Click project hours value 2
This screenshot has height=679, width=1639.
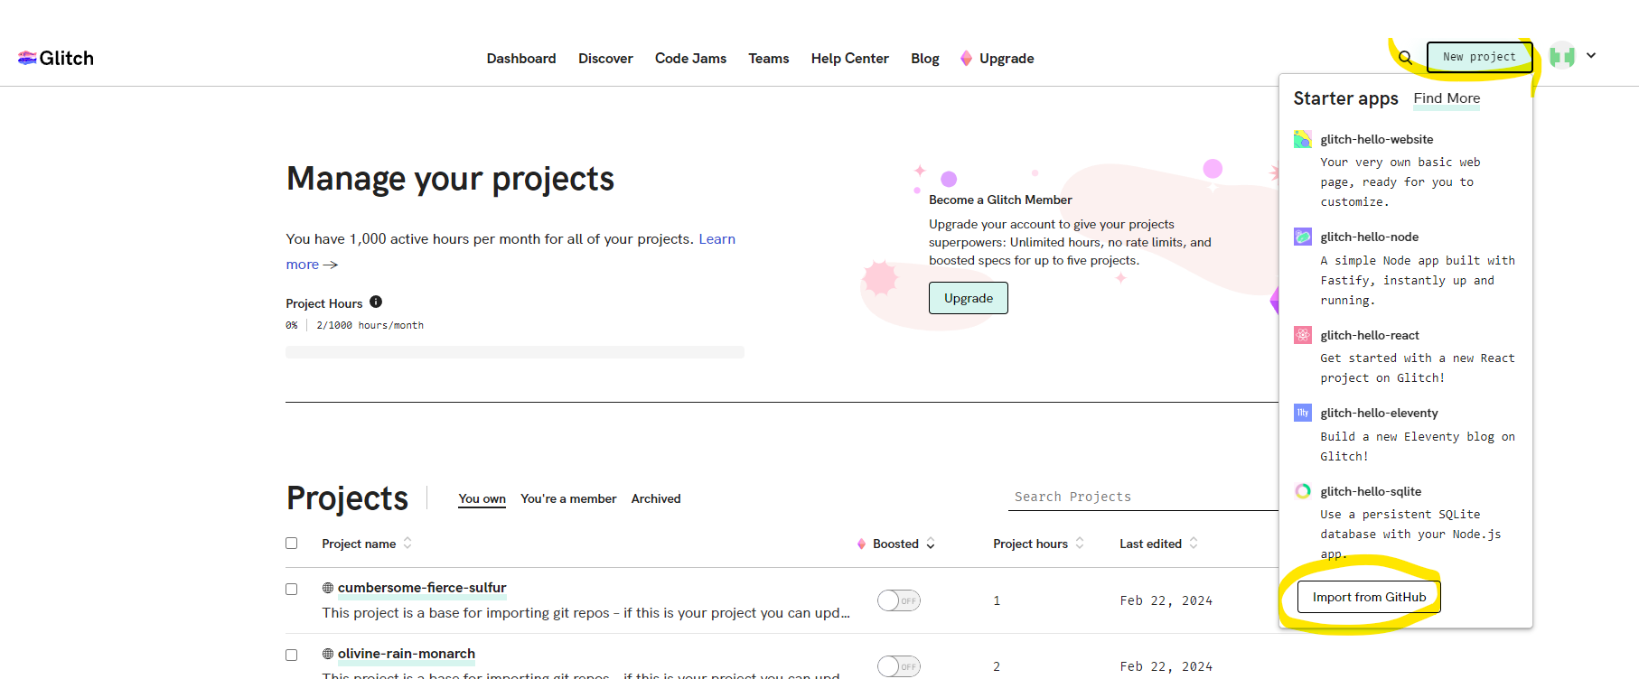(997, 666)
